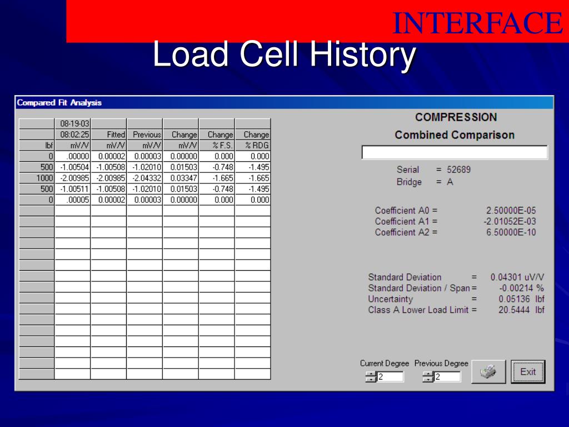Select the 08:02:25 time header cell
Image resolution: width=569 pixels, height=427 pixels.
(x=73, y=135)
